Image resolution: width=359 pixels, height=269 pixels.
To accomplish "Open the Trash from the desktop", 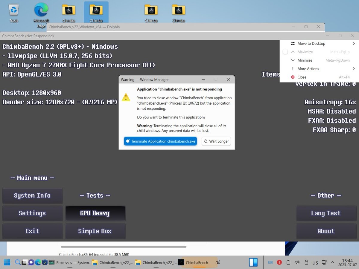I will [x=13, y=9].
